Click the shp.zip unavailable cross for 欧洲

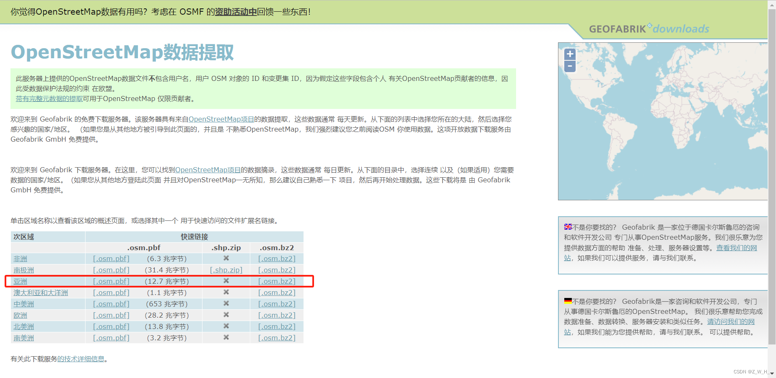point(226,315)
